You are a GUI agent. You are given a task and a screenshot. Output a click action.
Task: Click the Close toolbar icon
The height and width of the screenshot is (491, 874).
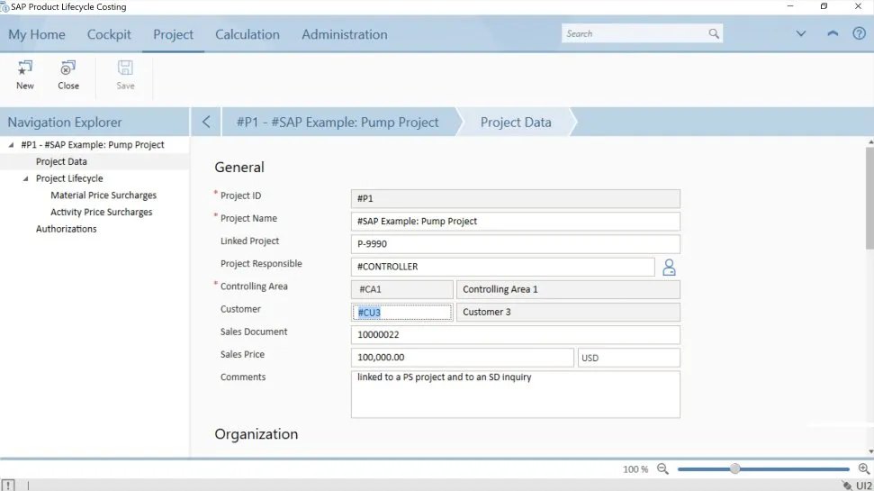68,68
